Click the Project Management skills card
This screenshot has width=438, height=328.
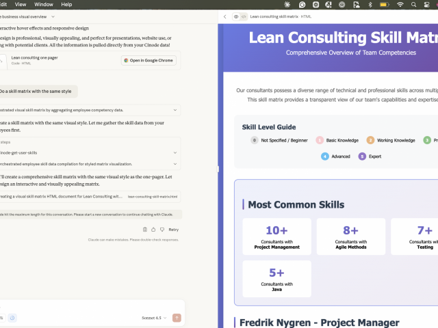tap(276, 236)
